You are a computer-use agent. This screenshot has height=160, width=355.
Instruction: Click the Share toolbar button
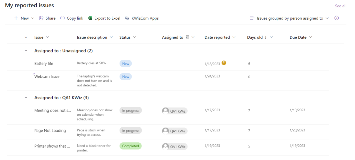point(47,18)
